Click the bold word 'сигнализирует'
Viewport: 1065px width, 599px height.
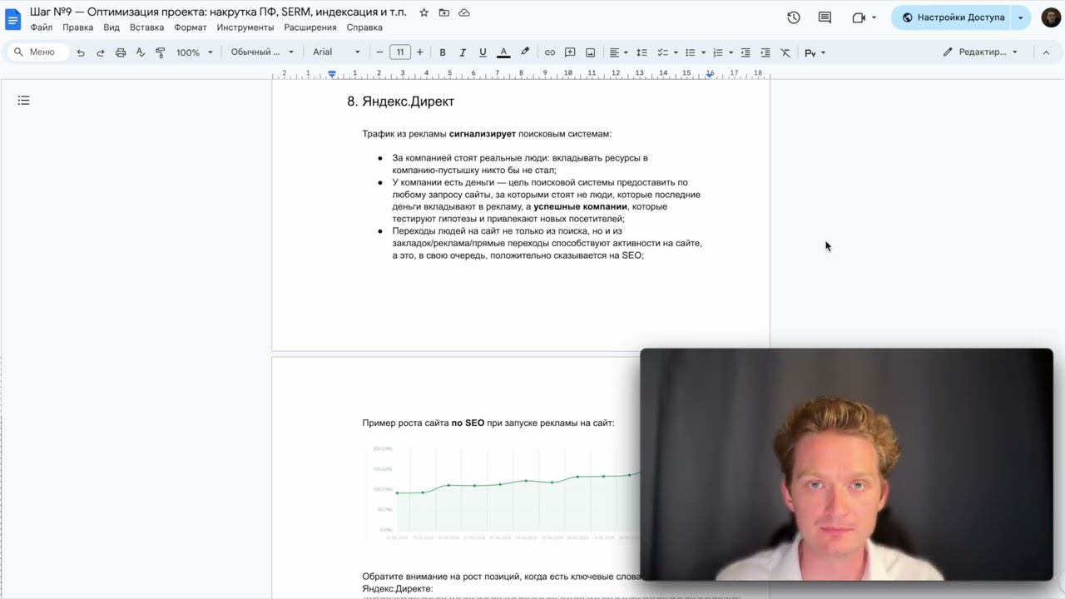point(483,134)
